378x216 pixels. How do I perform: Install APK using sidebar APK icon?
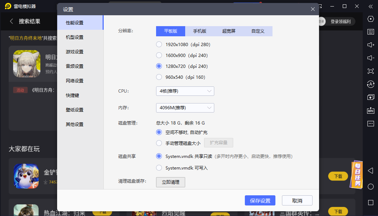click(370, 110)
